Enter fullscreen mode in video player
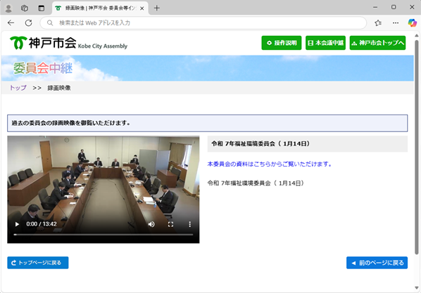The width and height of the screenshot is (421, 293). 170,224
